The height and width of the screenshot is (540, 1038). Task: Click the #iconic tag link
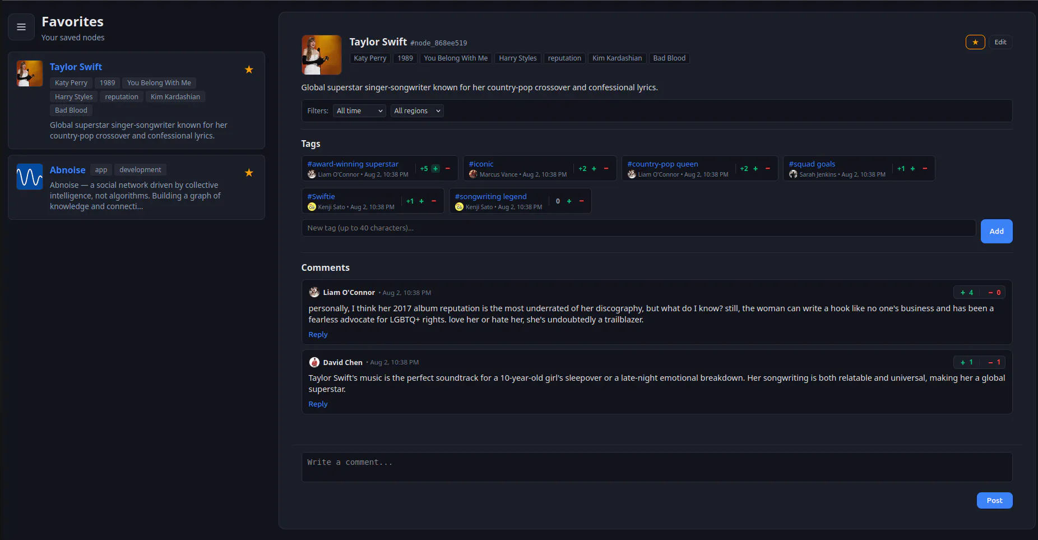[x=481, y=164]
